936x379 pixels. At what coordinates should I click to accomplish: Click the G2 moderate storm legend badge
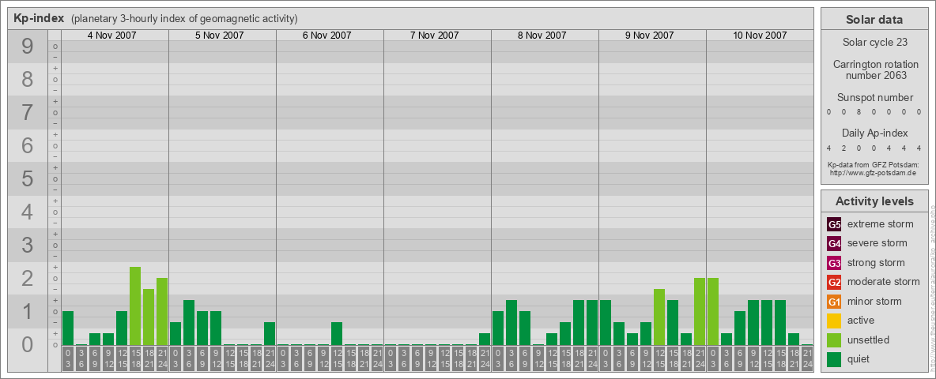(x=834, y=282)
